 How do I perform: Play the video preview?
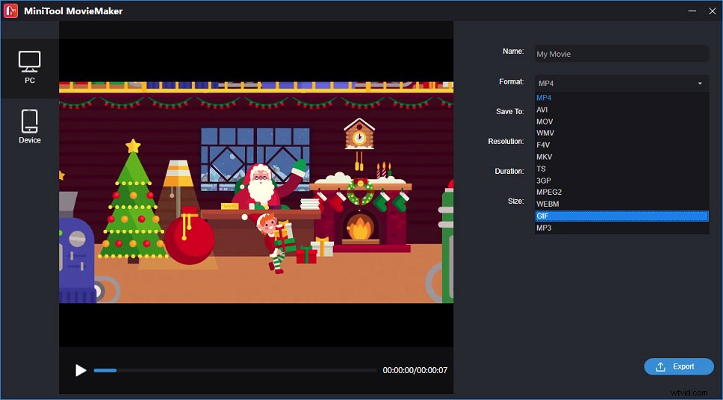(x=81, y=370)
